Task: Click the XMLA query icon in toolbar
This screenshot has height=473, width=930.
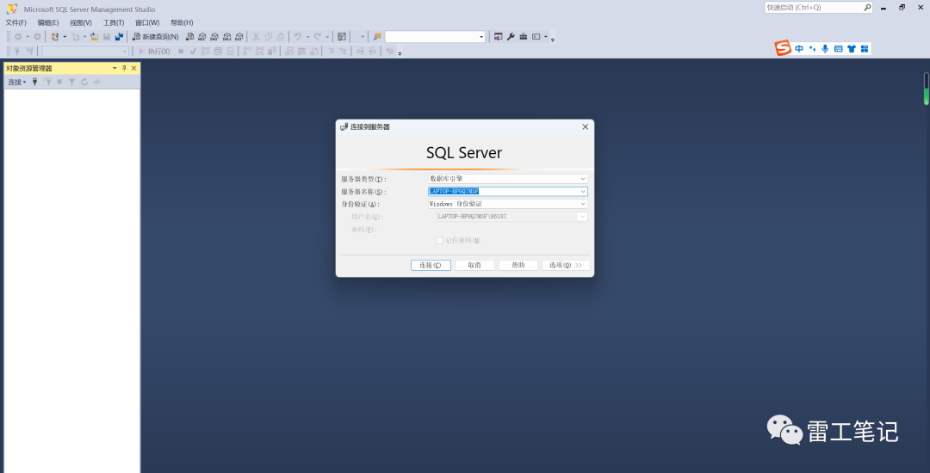Action: click(226, 37)
